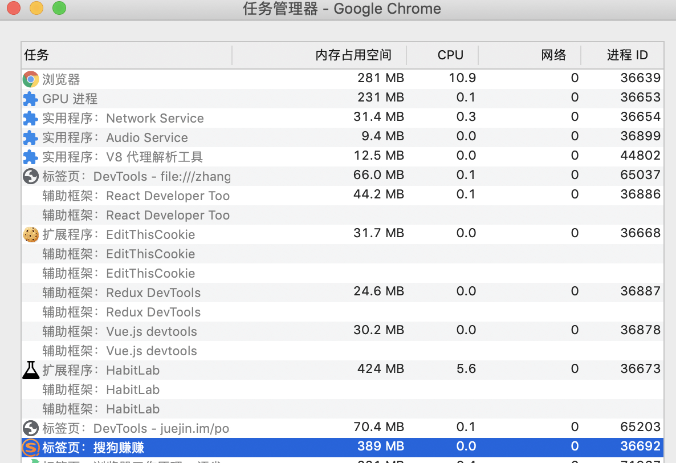The width and height of the screenshot is (676, 463).
Task: Click memory value 12.5 MB
Action: pos(379,156)
